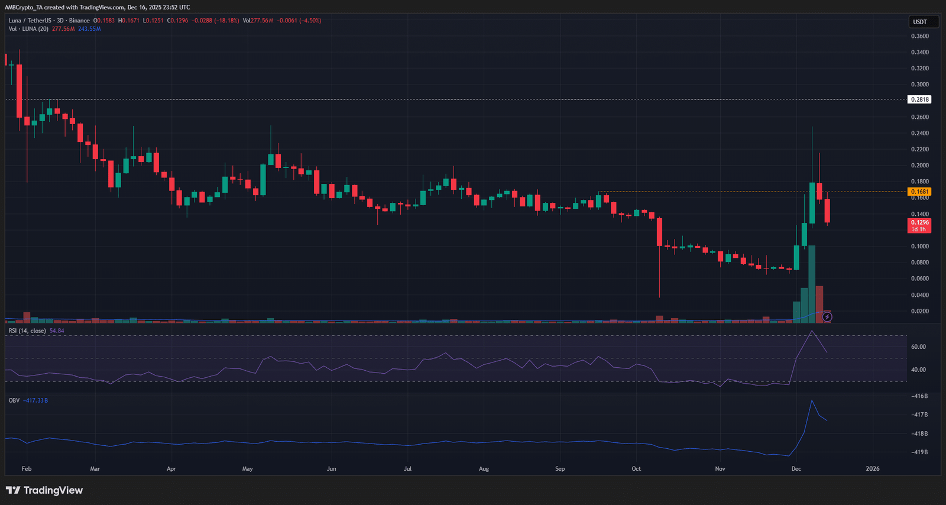The height and width of the screenshot is (505, 946).
Task: Click the Nov label on the time axis
Action: coord(720,469)
